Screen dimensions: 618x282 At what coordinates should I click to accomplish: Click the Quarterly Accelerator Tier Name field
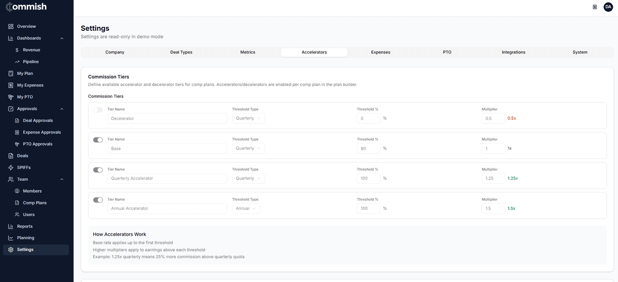167,179
